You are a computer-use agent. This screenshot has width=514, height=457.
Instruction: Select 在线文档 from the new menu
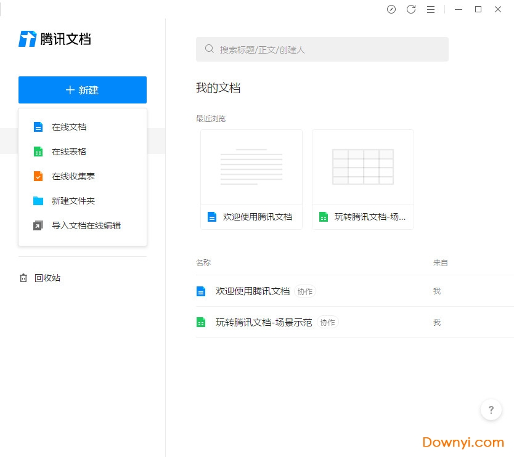(69, 127)
